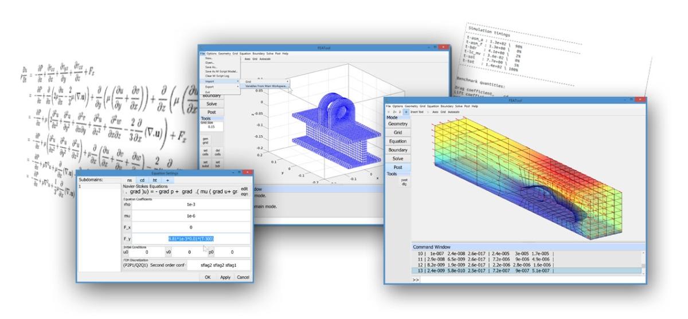Click the set bdr tool button

tap(218, 164)
